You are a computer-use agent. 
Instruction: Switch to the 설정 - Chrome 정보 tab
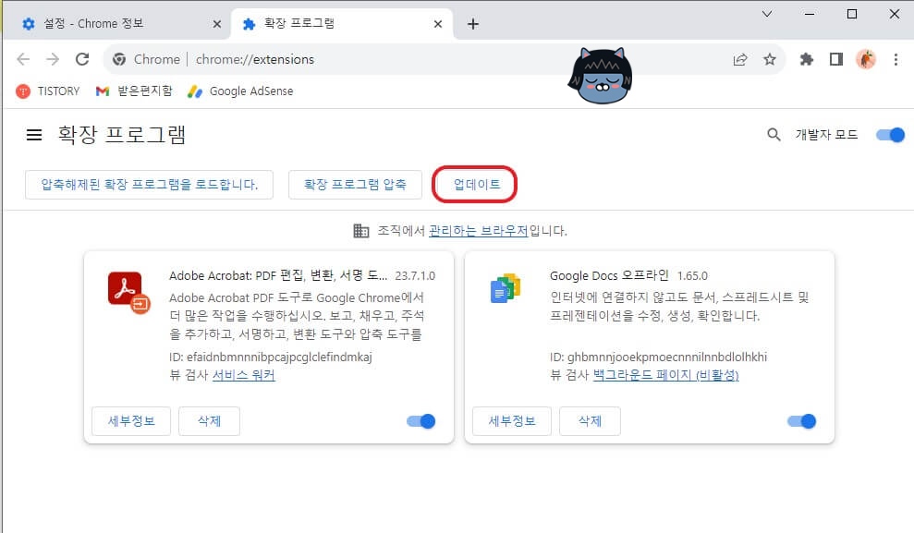(111, 22)
